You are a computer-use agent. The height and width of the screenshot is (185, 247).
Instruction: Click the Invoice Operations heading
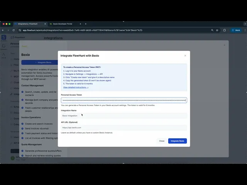31,117
